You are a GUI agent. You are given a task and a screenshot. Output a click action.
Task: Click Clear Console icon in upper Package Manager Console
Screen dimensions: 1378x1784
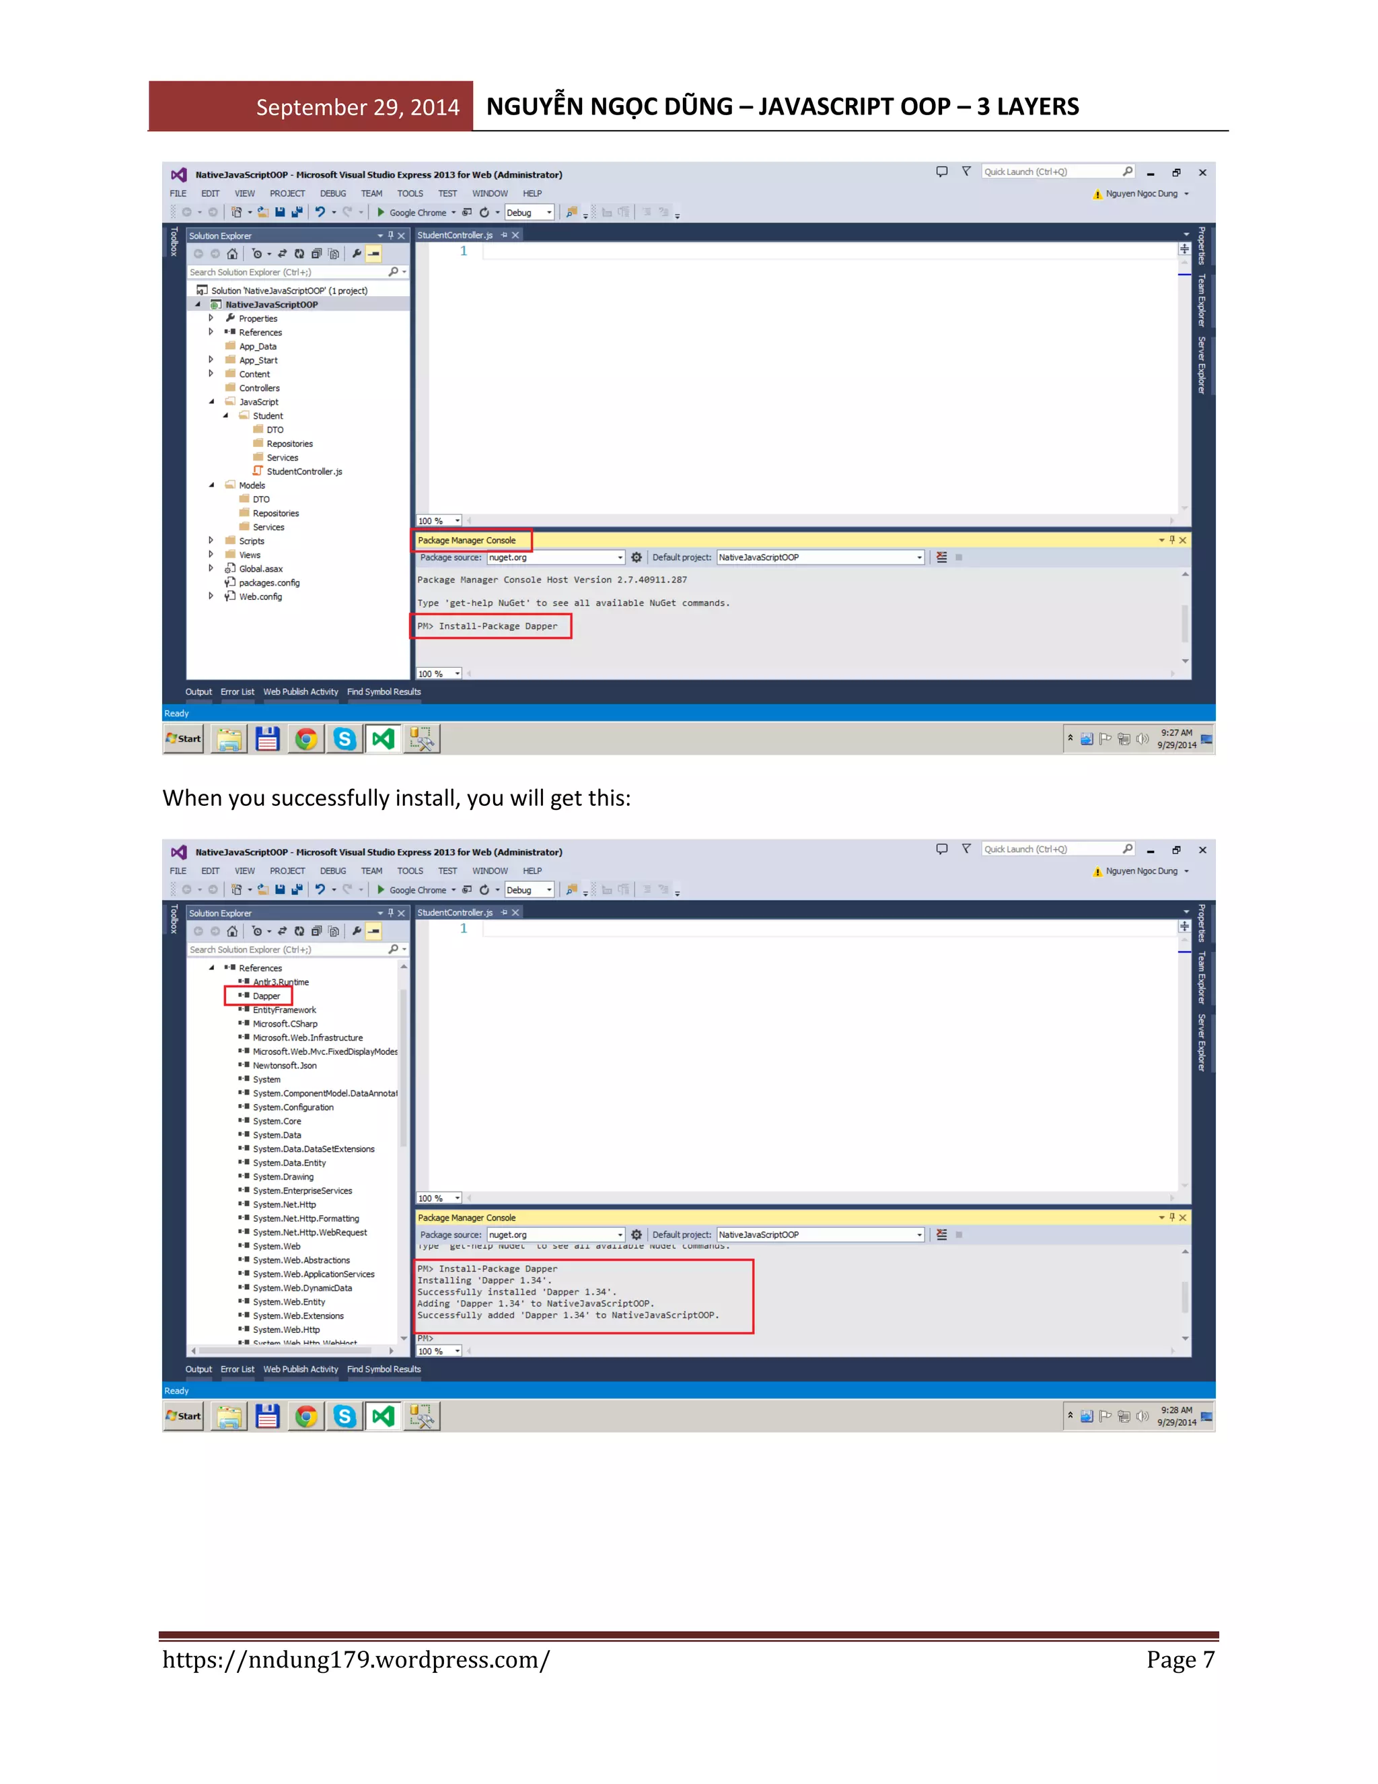941,557
